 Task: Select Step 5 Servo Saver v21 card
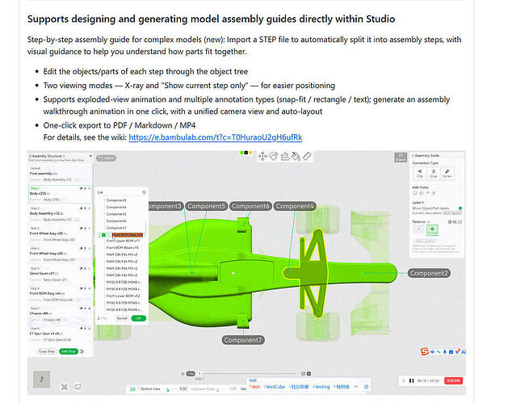(61, 274)
